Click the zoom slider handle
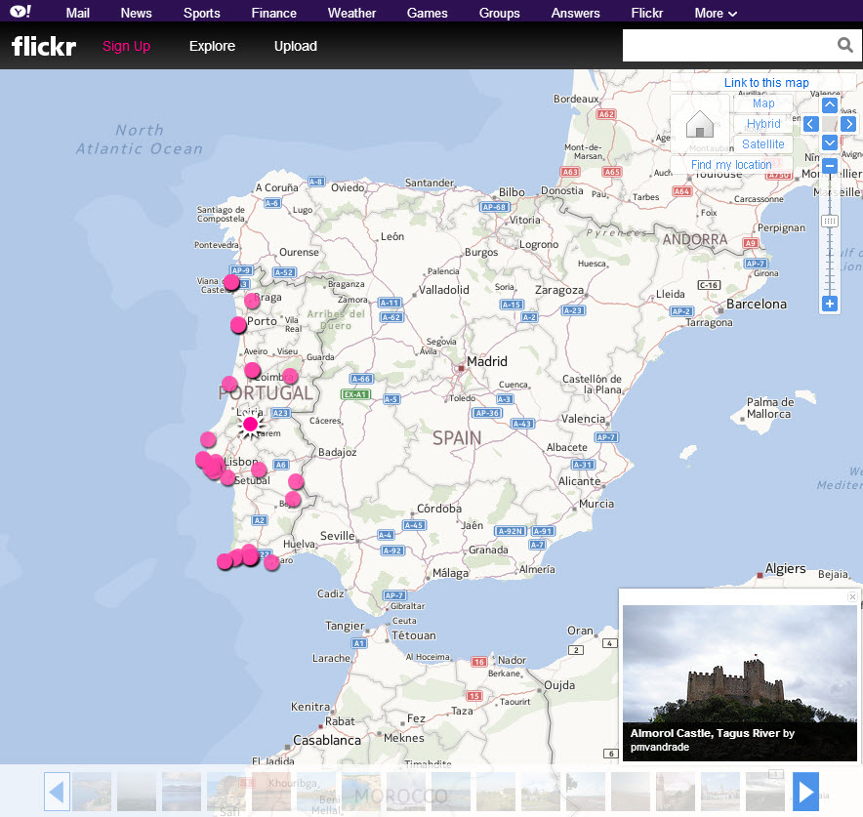Image resolution: width=863 pixels, height=817 pixels. click(830, 222)
